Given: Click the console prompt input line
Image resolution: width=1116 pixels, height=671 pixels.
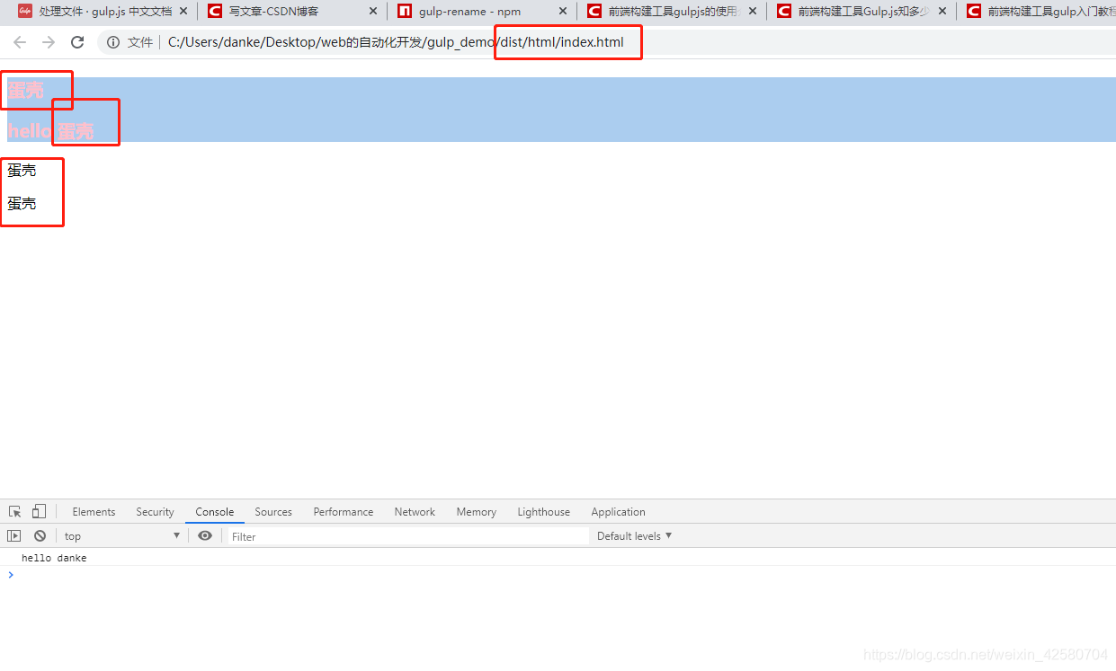Looking at the screenshot, I should [558, 575].
